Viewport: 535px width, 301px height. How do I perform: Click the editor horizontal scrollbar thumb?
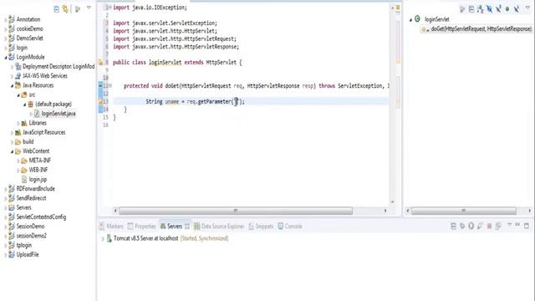point(236,211)
